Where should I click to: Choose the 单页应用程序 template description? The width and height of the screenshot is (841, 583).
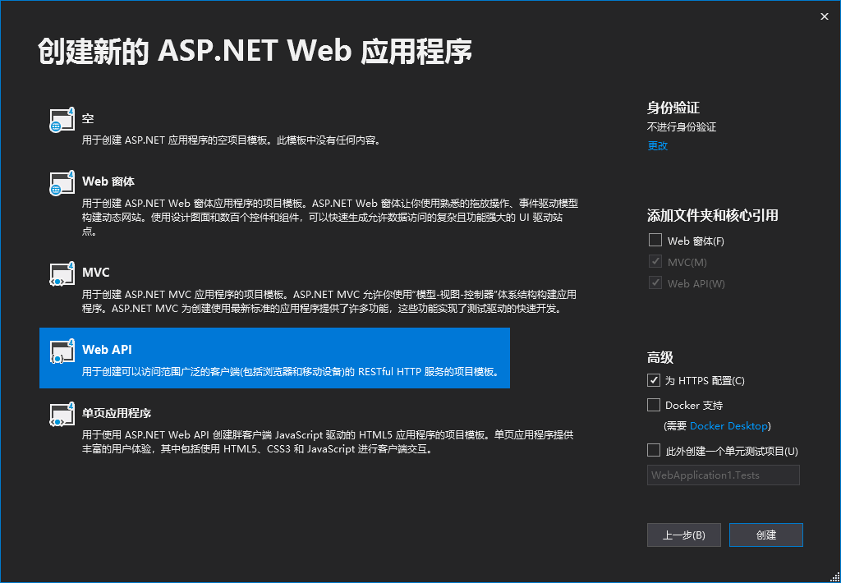pyautogui.click(x=327, y=442)
